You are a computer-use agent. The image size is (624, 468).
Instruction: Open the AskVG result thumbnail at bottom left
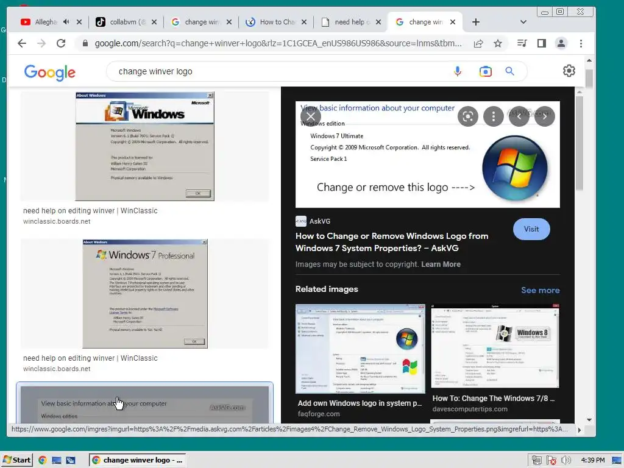(144, 403)
